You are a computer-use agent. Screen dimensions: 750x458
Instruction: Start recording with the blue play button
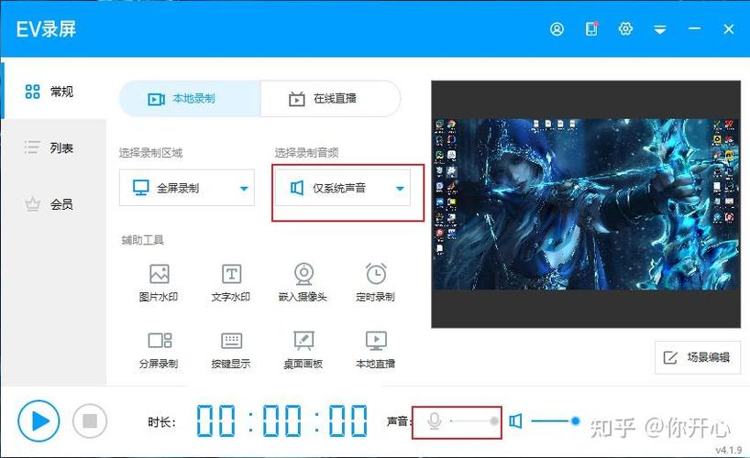click(39, 421)
